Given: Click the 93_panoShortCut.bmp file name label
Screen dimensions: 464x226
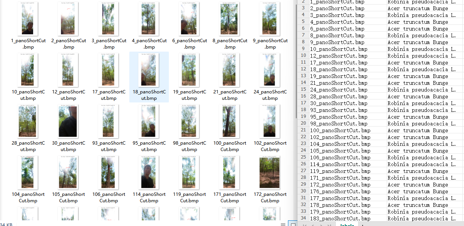Looking at the screenshot, I should pyautogui.click(x=109, y=146).
